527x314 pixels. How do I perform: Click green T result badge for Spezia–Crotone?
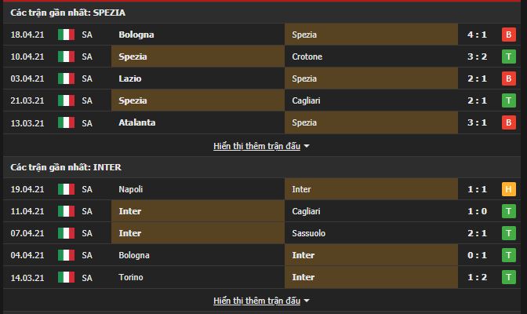coord(508,57)
